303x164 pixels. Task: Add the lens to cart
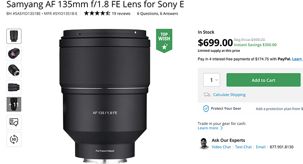click(x=263, y=80)
